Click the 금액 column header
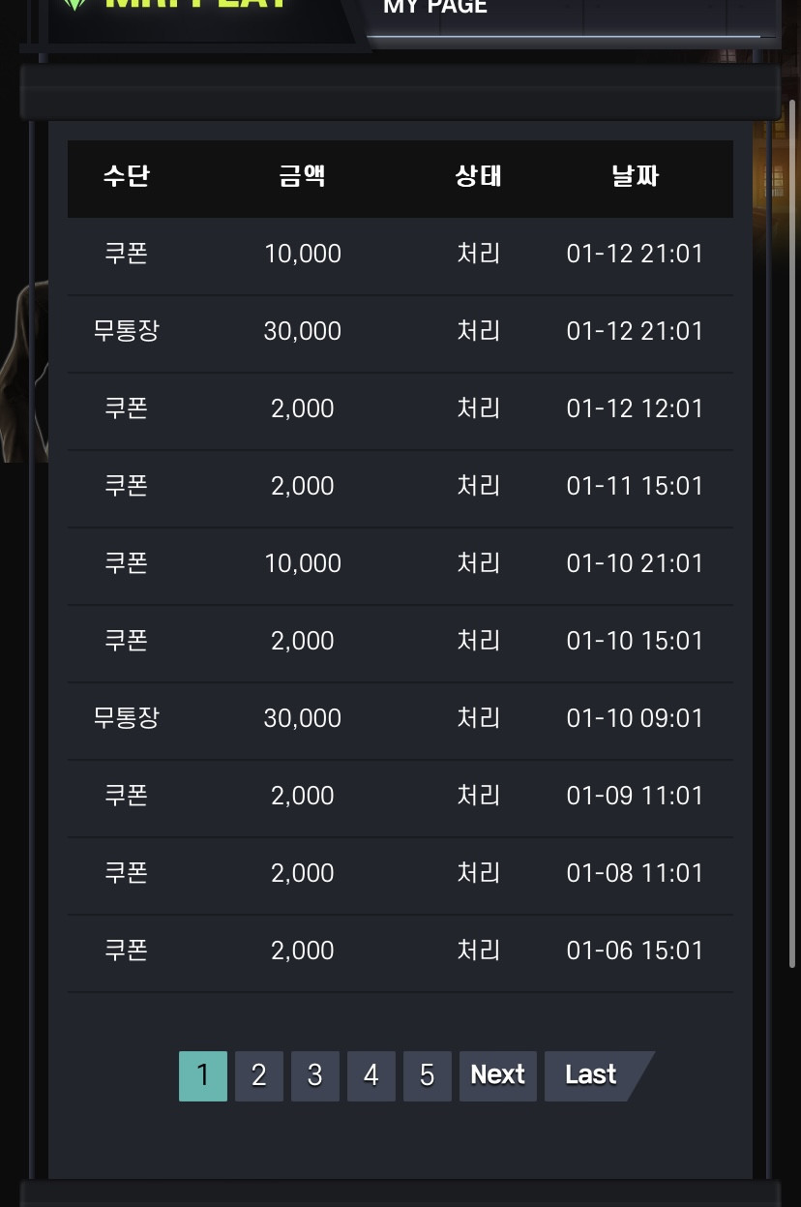This screenshot has height=1207, width=801. pyautogui.click(x=303, y=176)
